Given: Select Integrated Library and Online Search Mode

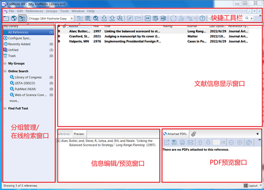Looking at the screenshot, I should point(22,19).
